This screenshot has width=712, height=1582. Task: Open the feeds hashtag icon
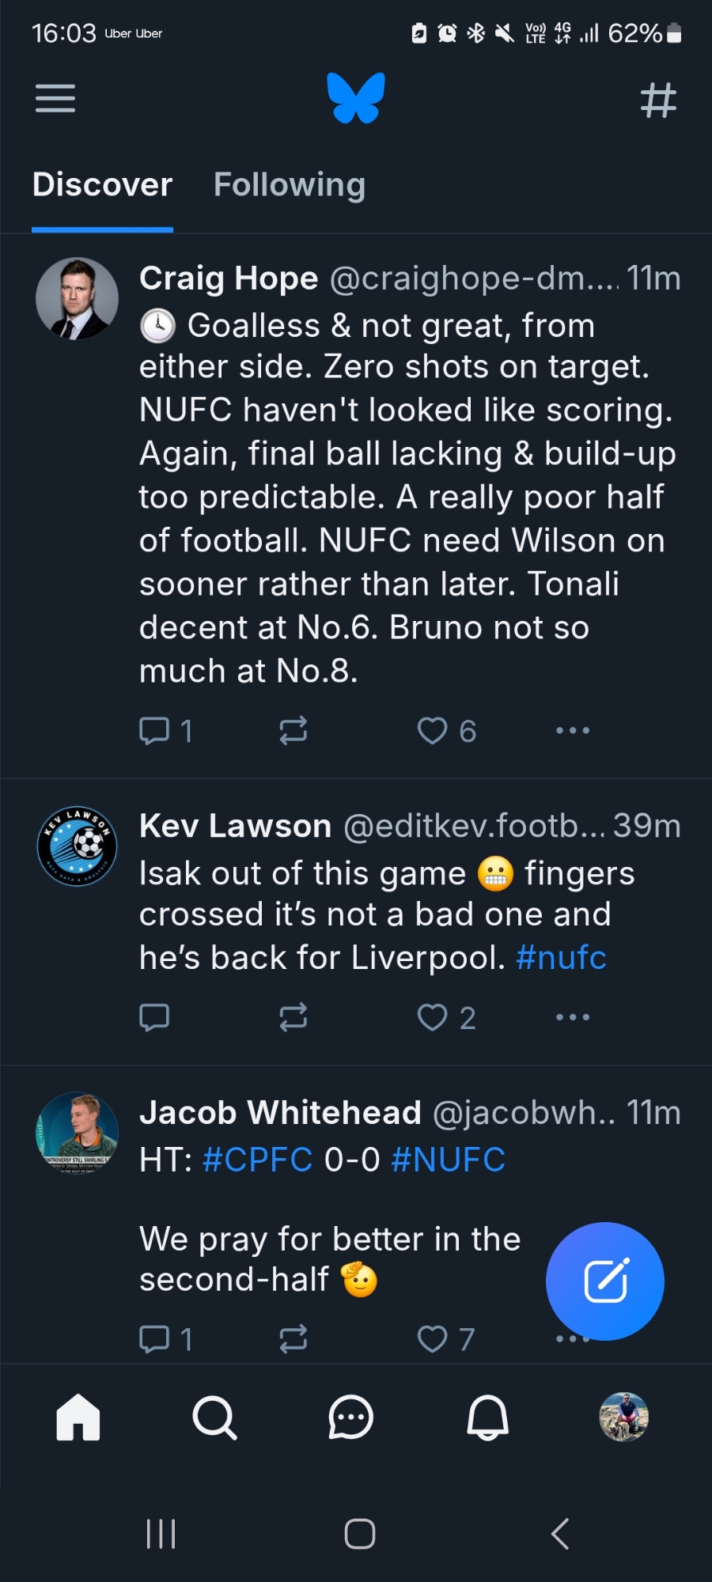pyautogui.click(x=658, y=100)
